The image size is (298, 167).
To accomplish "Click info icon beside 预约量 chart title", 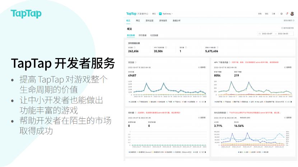I will click(x=135, y=113).
